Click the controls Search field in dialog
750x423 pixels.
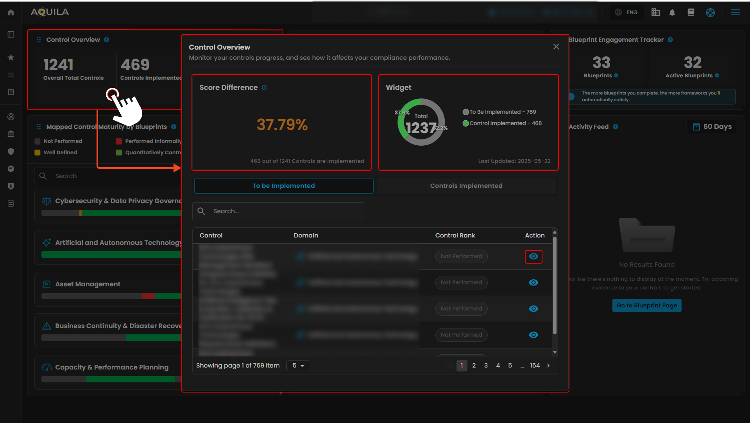tap(278, 211)
